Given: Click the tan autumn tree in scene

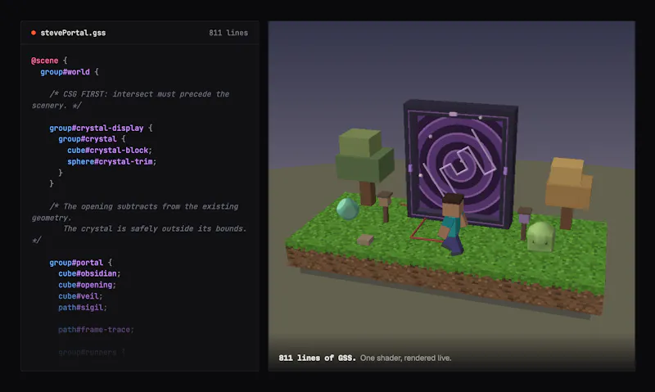Looking at the screenshot, I should pyautogui.click(x=568, y=192).
